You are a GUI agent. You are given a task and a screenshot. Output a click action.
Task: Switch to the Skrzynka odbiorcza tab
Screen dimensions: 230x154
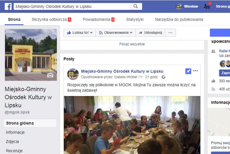[x=51, y=20]
